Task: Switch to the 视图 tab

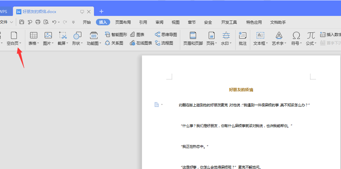Action: coord(176,22)
